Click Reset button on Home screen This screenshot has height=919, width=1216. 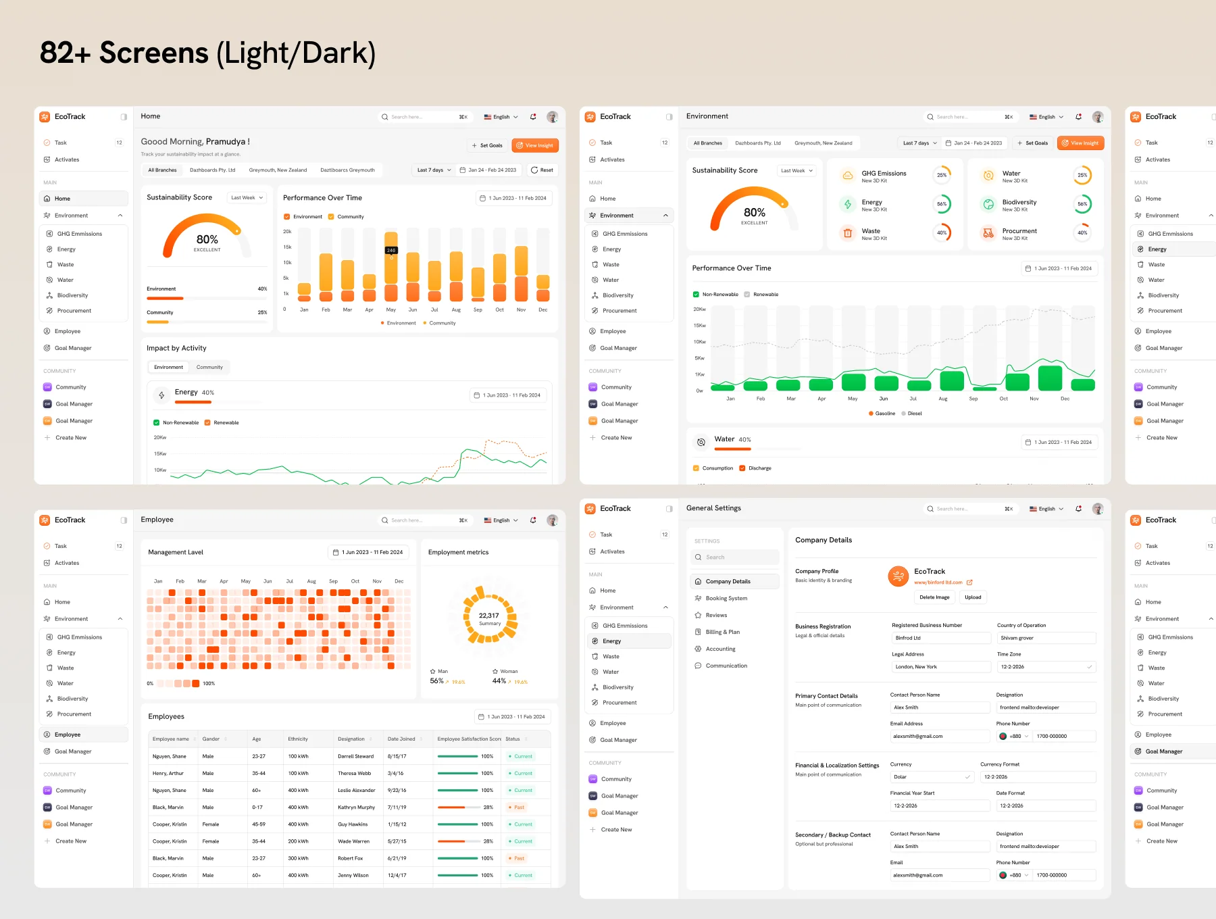[x=542, y=170]
